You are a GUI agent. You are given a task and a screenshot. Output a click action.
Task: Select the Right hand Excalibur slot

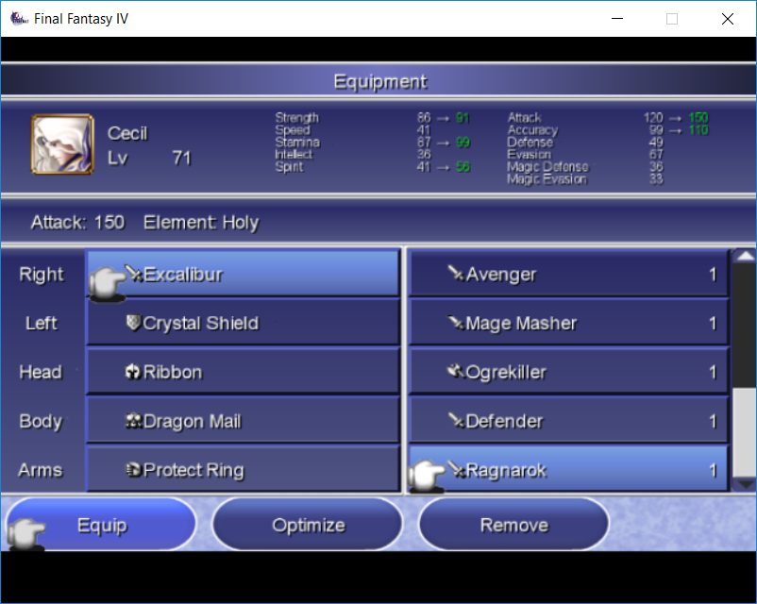243,274
